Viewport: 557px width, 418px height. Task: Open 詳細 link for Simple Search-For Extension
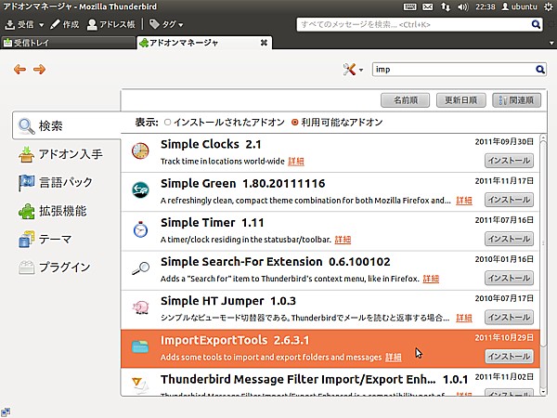[431, 279]
